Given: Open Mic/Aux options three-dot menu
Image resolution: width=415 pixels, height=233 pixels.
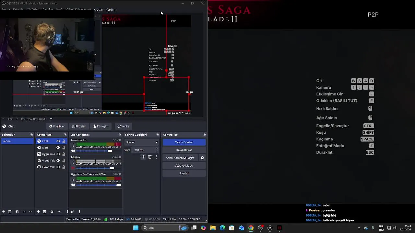Looking at the screenshot, I should coord(73,162).
